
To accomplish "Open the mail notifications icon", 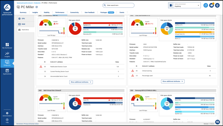I will point(212,5).
